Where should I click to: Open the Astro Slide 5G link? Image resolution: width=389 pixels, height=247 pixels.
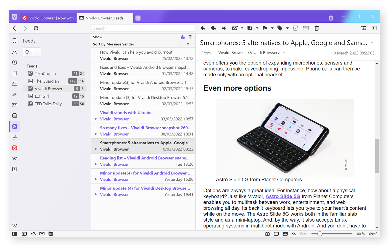click(x=283, y=196)
